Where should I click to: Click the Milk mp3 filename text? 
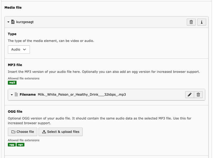(82, 95)
